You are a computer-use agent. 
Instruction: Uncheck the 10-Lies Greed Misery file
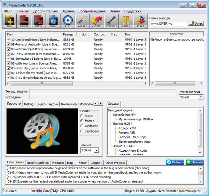[x=8, y=40]
